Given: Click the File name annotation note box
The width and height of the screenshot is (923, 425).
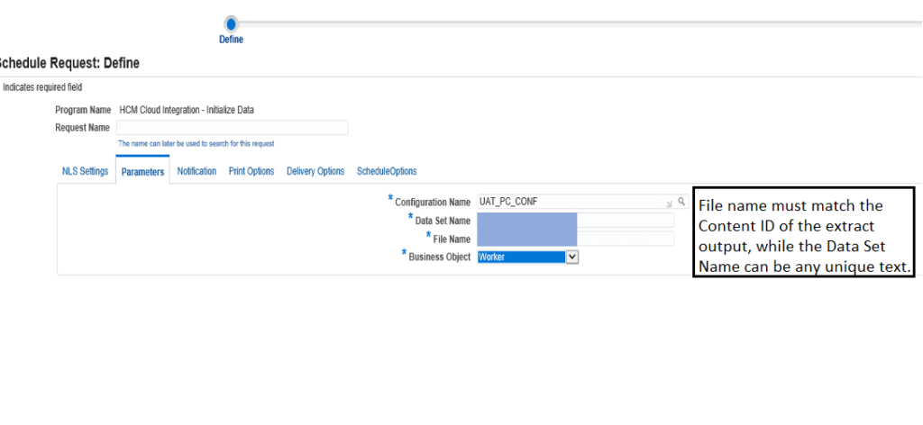Looking at the screenshot, I should (803, 232).
